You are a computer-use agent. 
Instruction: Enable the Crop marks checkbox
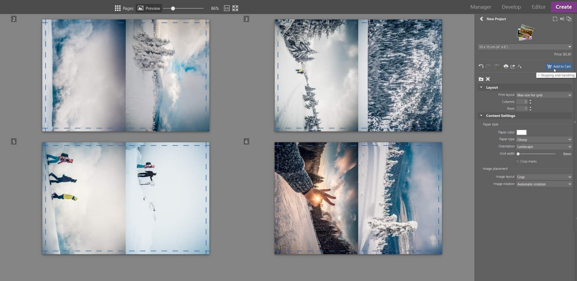pos(518,161)
